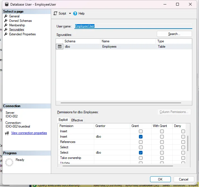199x187 pixels.
Task: Click the Membership page wrench icon
Action: [6, 25]
